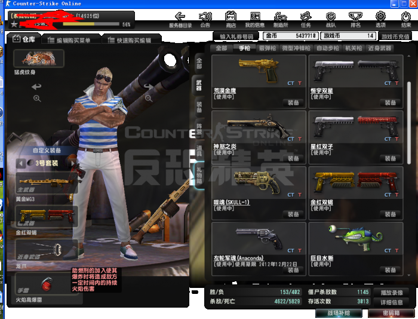Select the 龙爪 melee weapon slot
The height and width of the screenshot is (319, 418).
pyautogui.click(x=47, y=250)
